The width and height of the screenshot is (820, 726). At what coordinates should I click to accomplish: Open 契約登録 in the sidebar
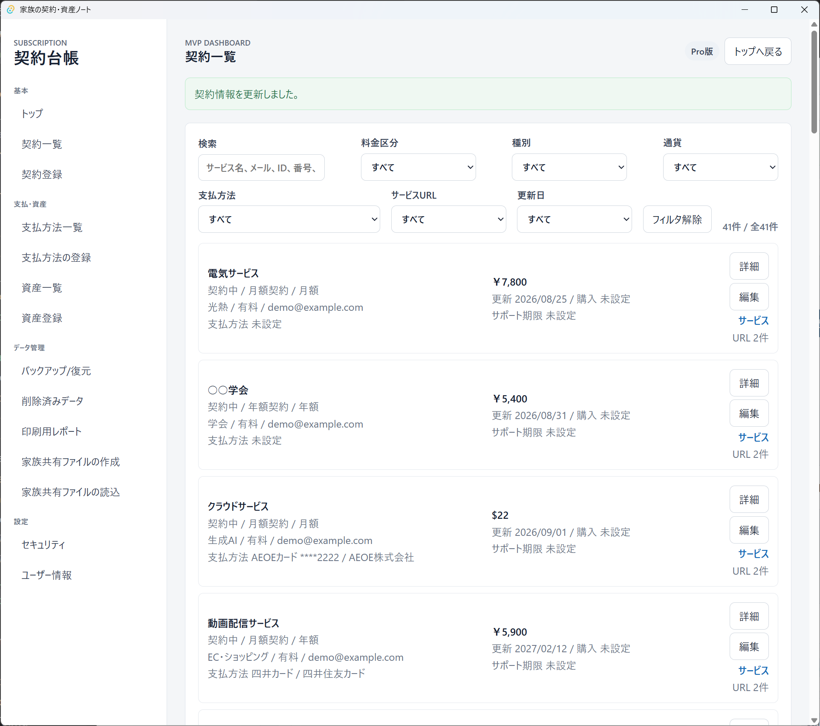coord(42,174)
